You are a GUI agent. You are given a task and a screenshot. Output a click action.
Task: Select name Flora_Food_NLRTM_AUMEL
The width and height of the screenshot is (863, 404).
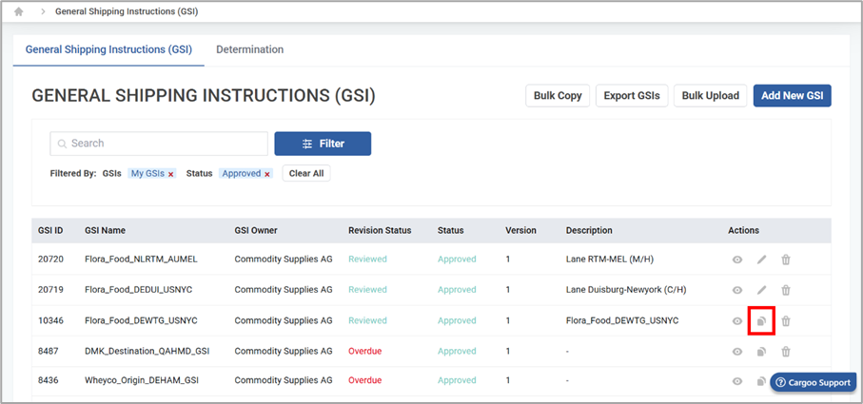click(x=141, y=260)
